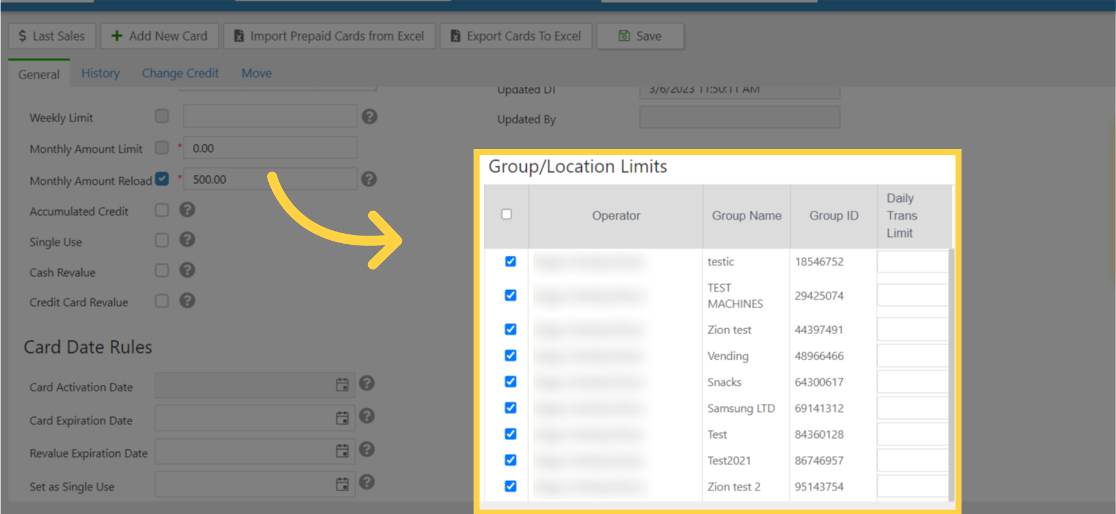This screenshot has height=514, width=1116.
Task: Export Cards To Excel button
Action: click(x=516, y=36)
